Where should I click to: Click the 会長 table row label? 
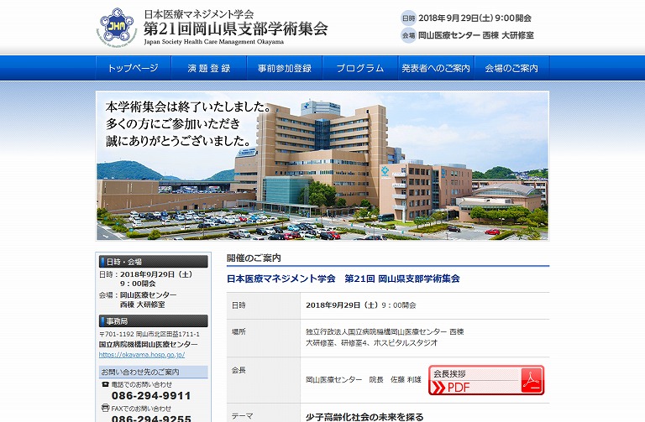[x=239, y=370]
